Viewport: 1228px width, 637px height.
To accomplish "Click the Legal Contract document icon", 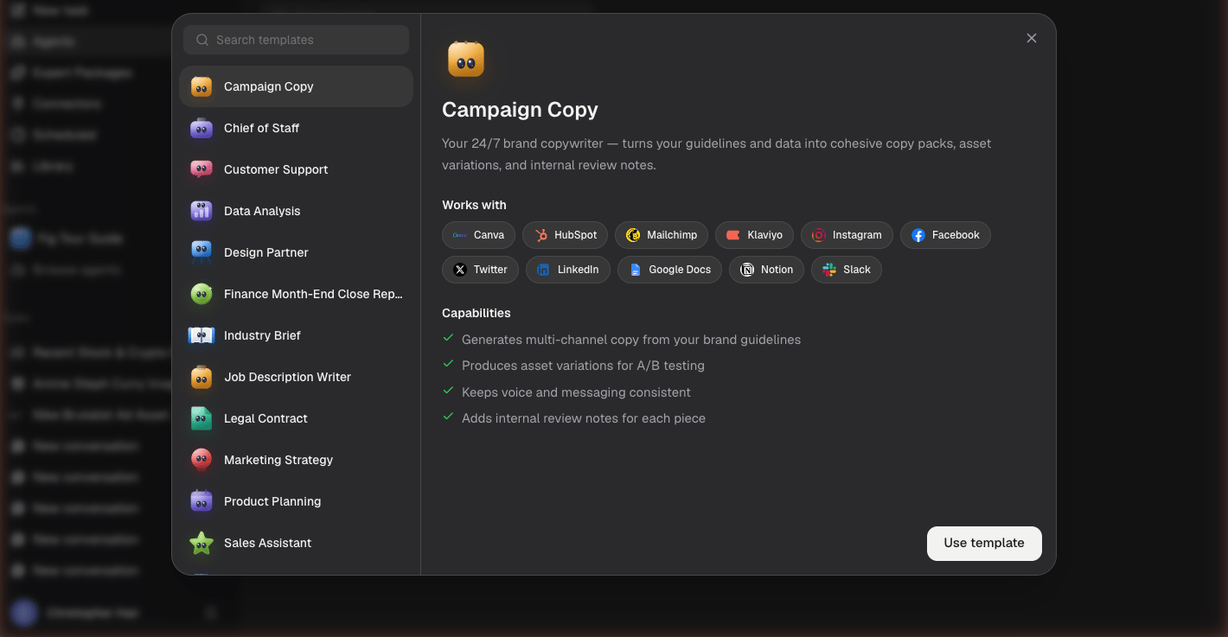I will 201,418.
